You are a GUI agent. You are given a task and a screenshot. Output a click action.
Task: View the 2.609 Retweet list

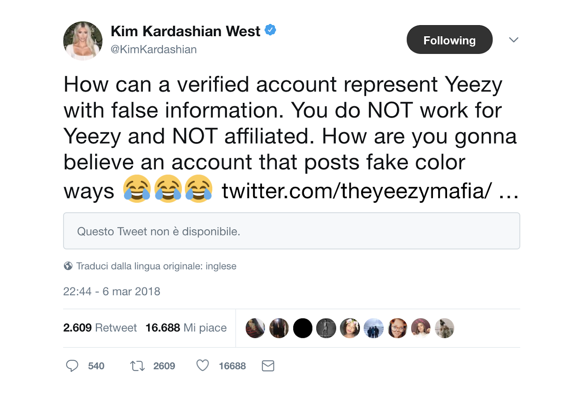click(100, 328)
